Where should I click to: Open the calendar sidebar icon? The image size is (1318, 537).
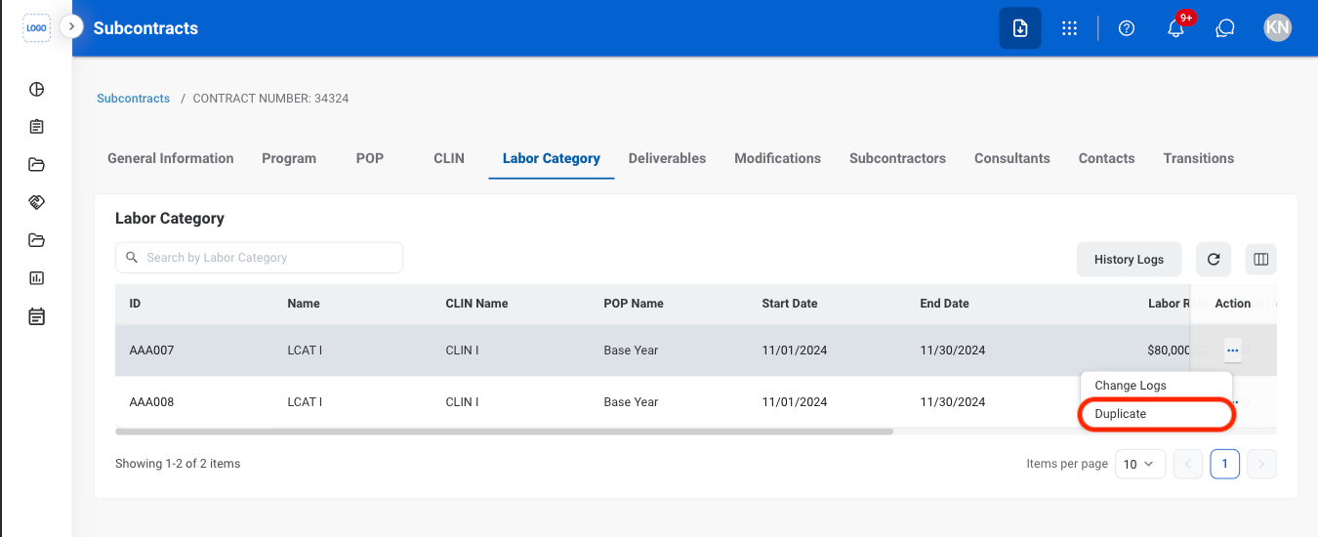tap(37, 316)
